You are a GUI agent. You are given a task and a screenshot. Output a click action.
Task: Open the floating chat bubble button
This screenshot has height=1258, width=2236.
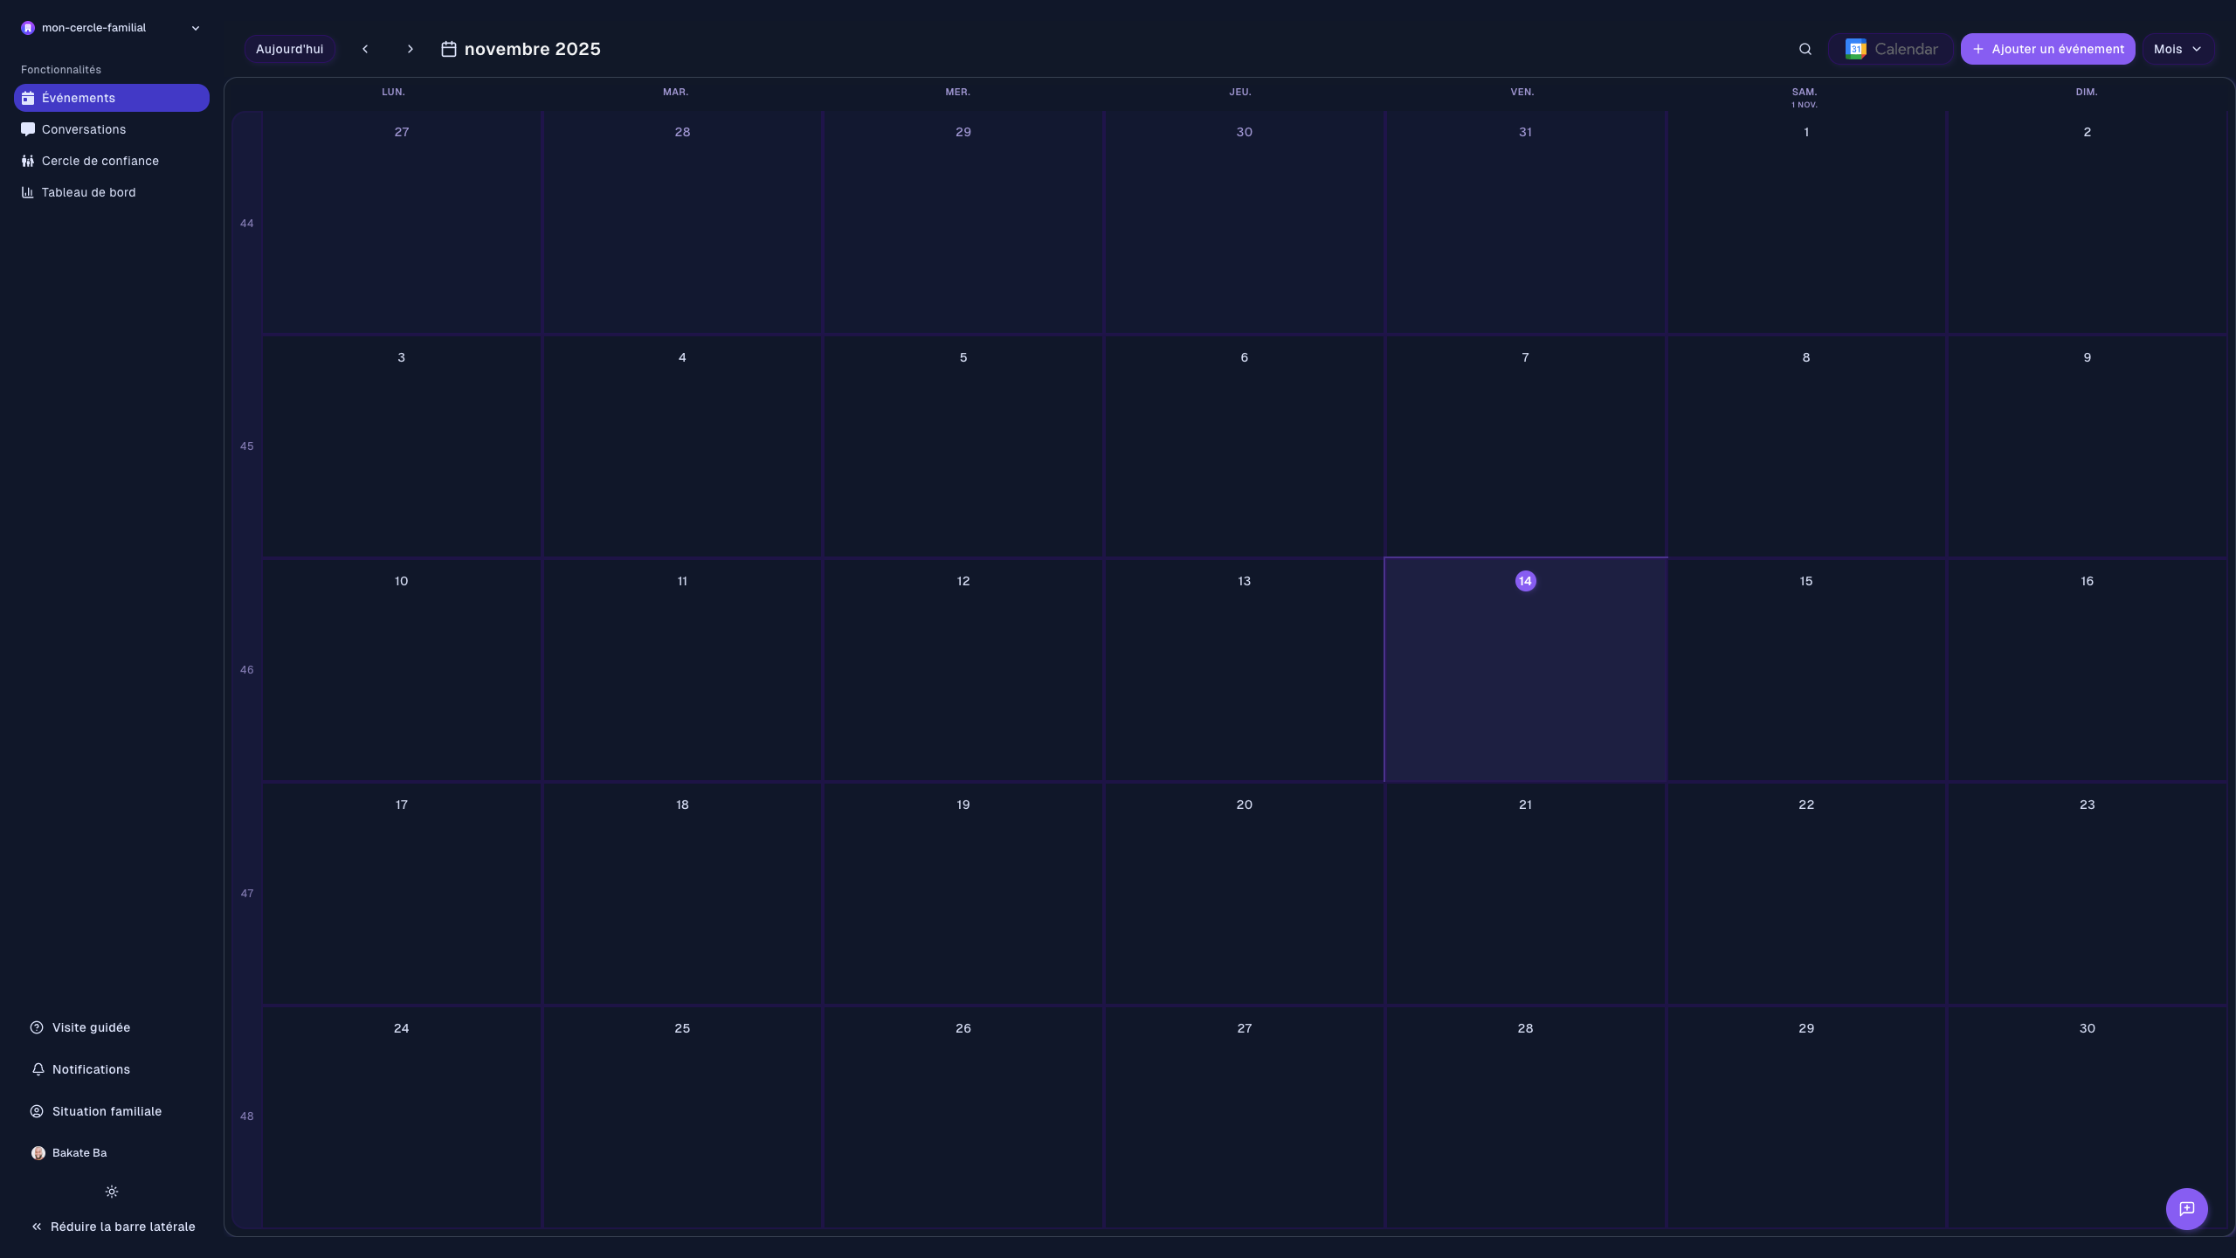(2186, 1208)
